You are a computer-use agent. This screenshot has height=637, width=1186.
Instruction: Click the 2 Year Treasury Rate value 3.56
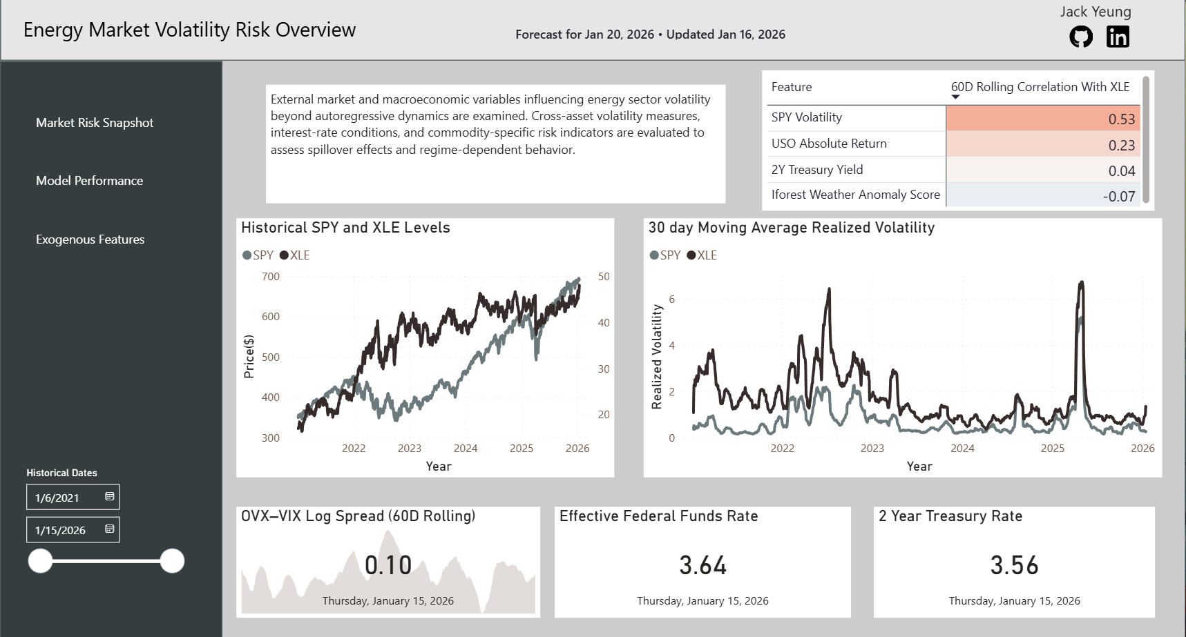pos(1015,565)
